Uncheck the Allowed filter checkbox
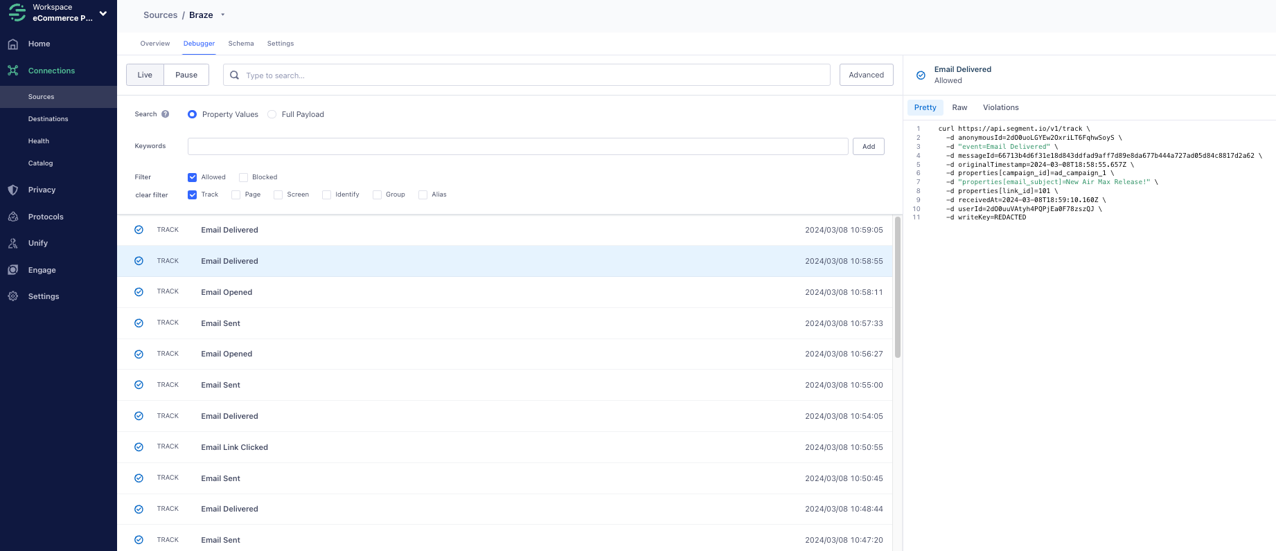This screenshot has width=1276, height=551. pyautogui.click(x=192, y=177)
